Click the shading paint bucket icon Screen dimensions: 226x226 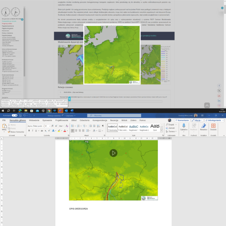[94, 131]
